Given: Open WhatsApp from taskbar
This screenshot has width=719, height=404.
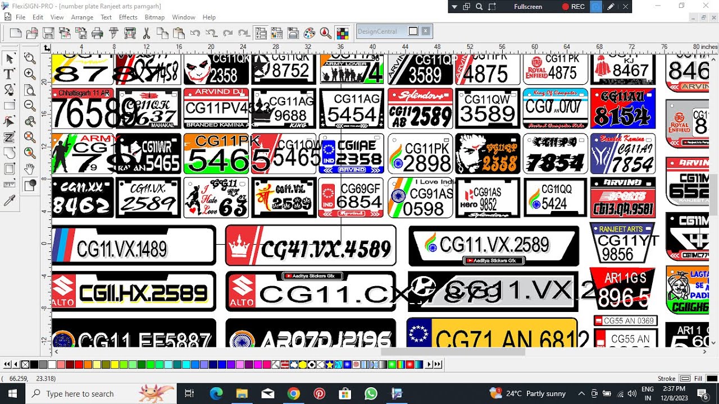Looking at the screenshot, I should [x=371, y=393].
